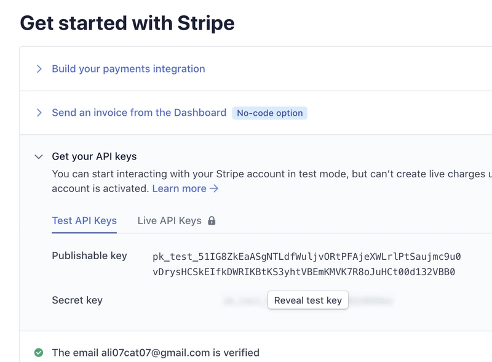Viewport: 492px width, 362px height.
Task: Click the Get your API keys heading
Action: click(94, 156)
